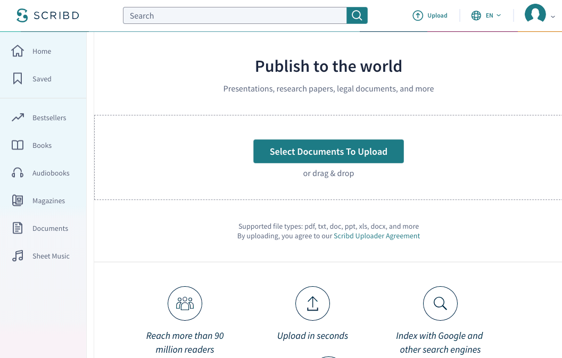Click 'Presentations, research papers, legal documents' subtitle
This screenshot has height=358, width=562.
tap(329, 89)
